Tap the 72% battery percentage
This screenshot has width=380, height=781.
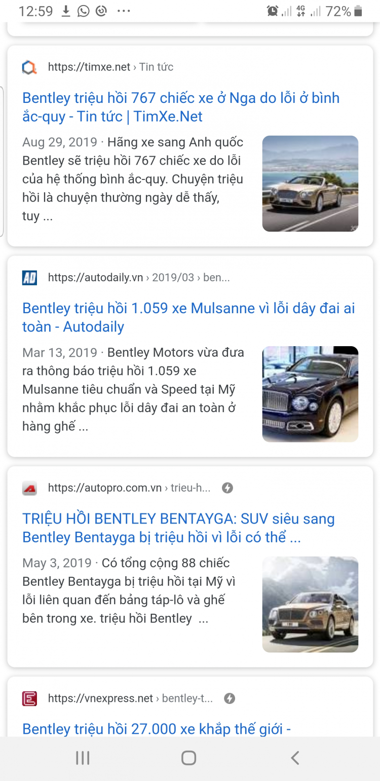[x=338, y=11]
